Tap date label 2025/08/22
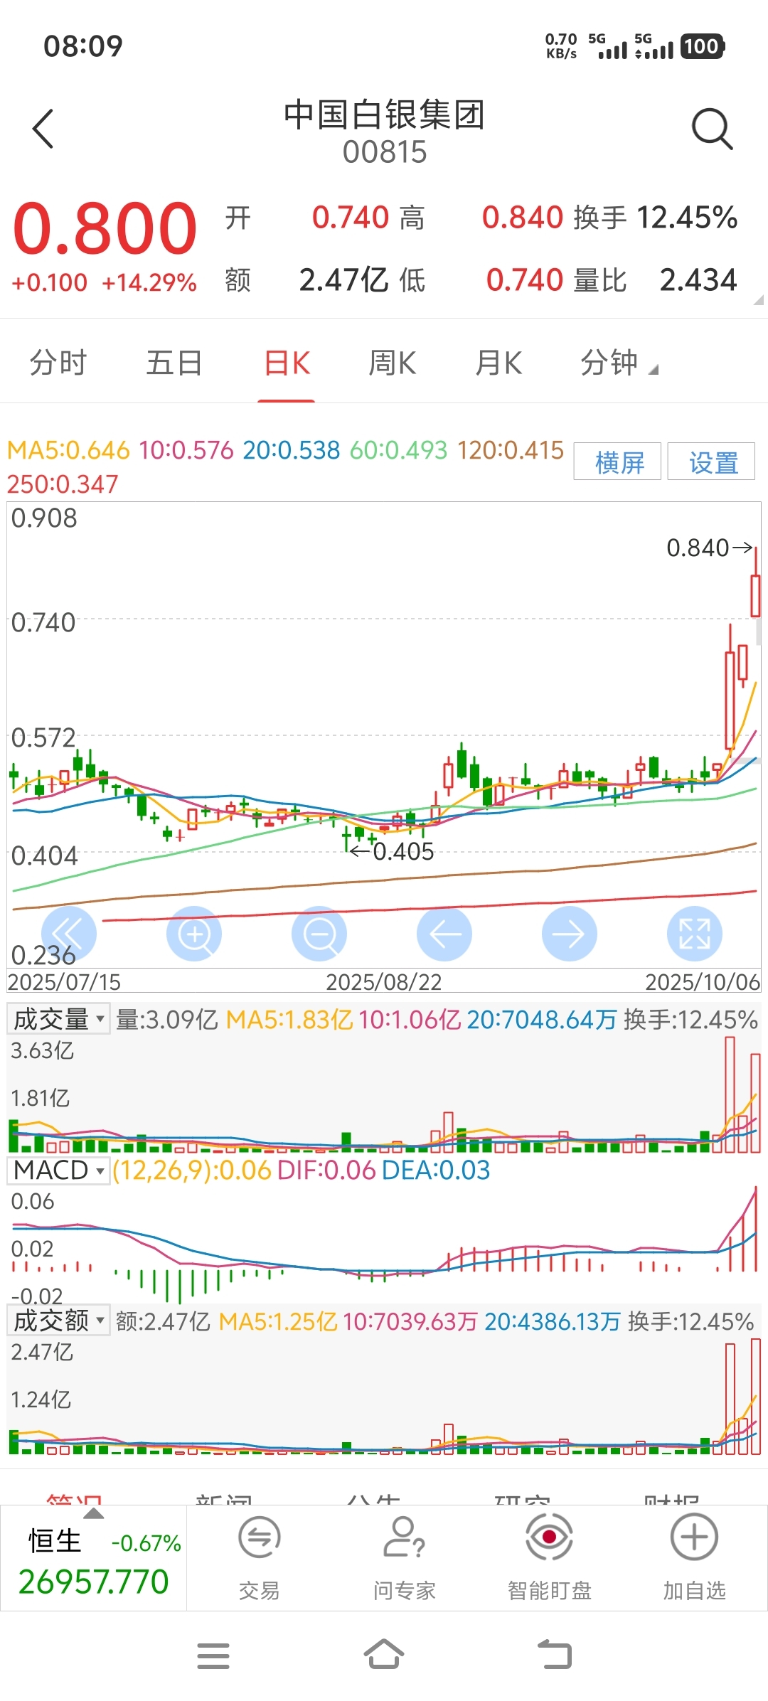 coord(384,982)
